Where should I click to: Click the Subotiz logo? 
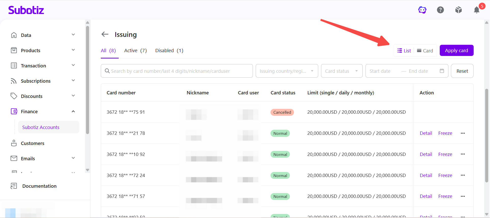(x=26, y=10)
